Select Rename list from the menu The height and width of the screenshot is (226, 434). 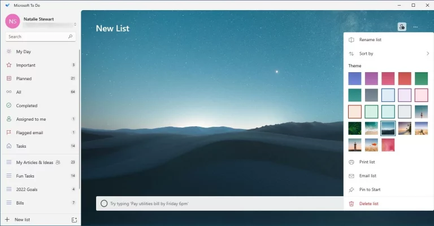370,39
